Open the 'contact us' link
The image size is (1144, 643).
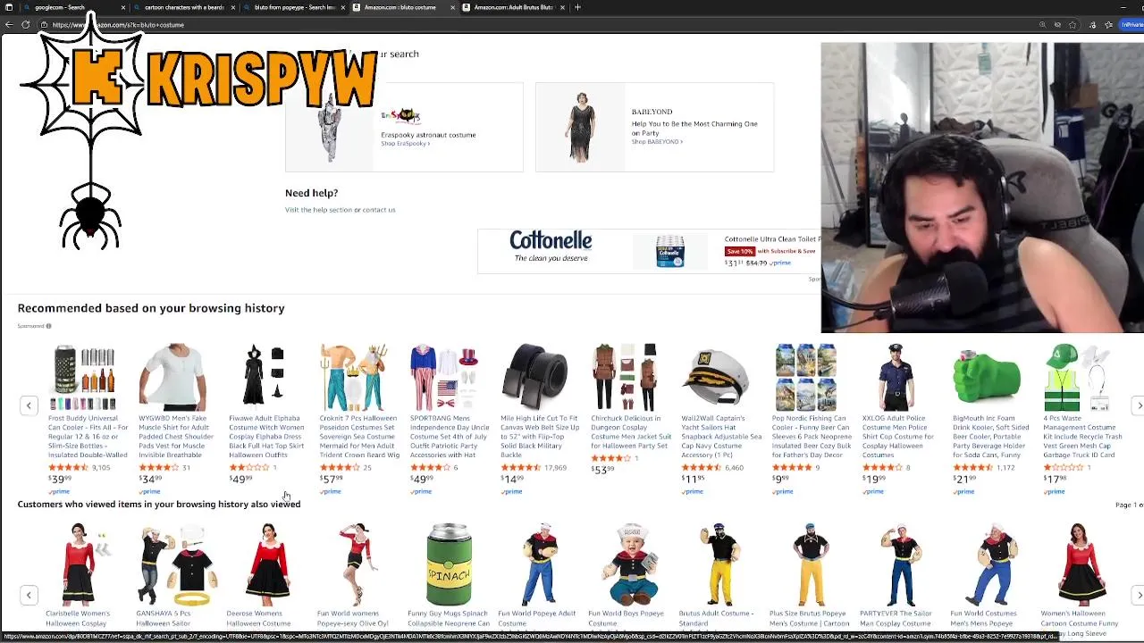(379, 210)
